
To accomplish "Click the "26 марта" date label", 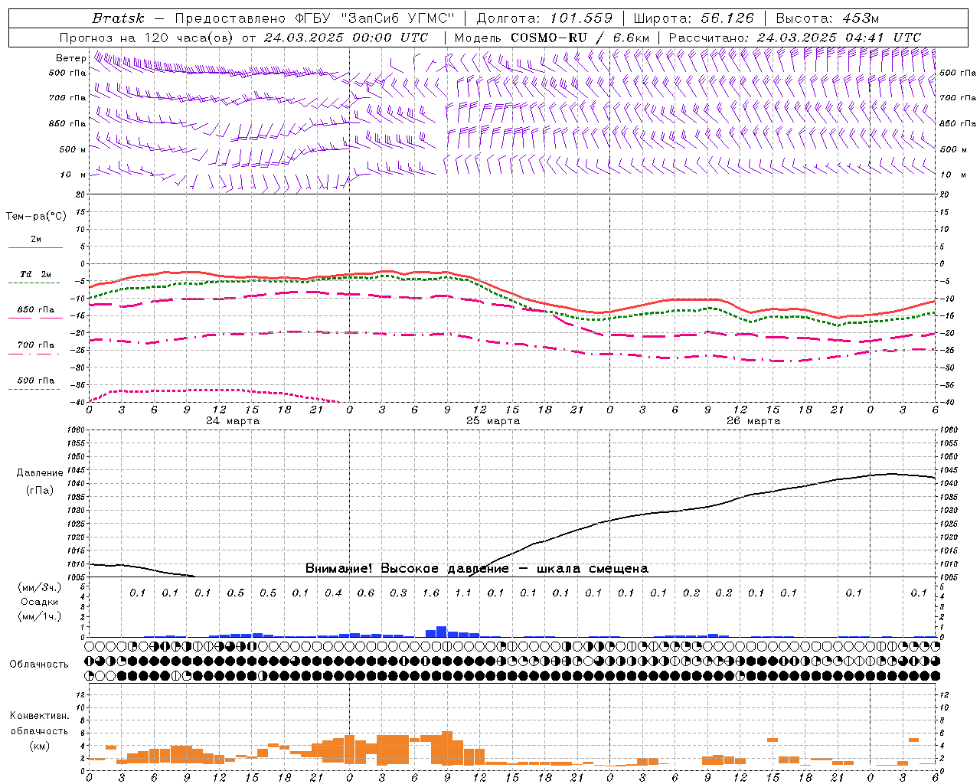I will coord(753,421).
